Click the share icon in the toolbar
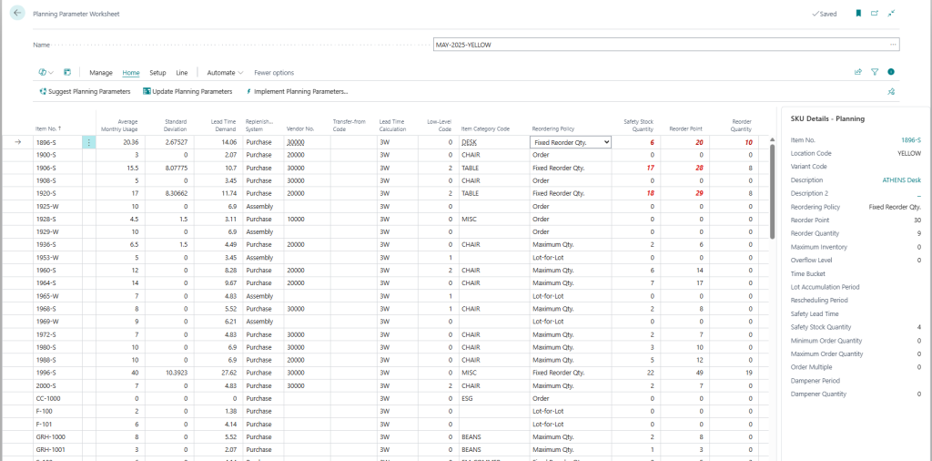This screenshot has height=461, width=932. 857,72
